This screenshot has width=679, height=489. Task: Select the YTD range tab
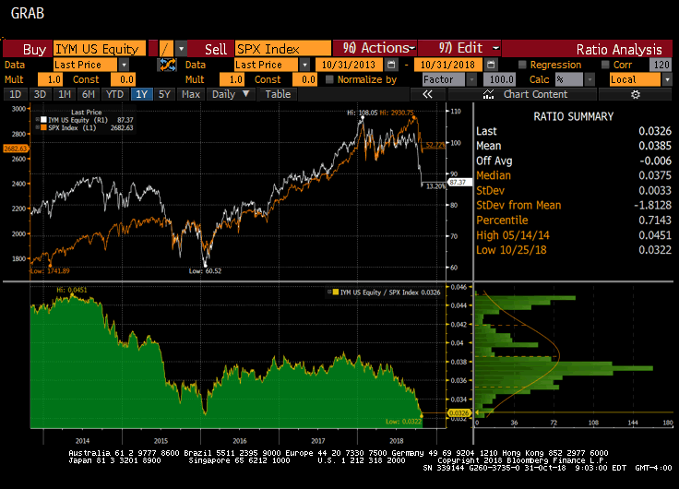click(x=114, y=94)
